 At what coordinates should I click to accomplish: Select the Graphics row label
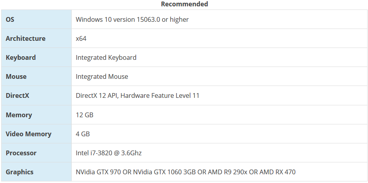point(19,172)
